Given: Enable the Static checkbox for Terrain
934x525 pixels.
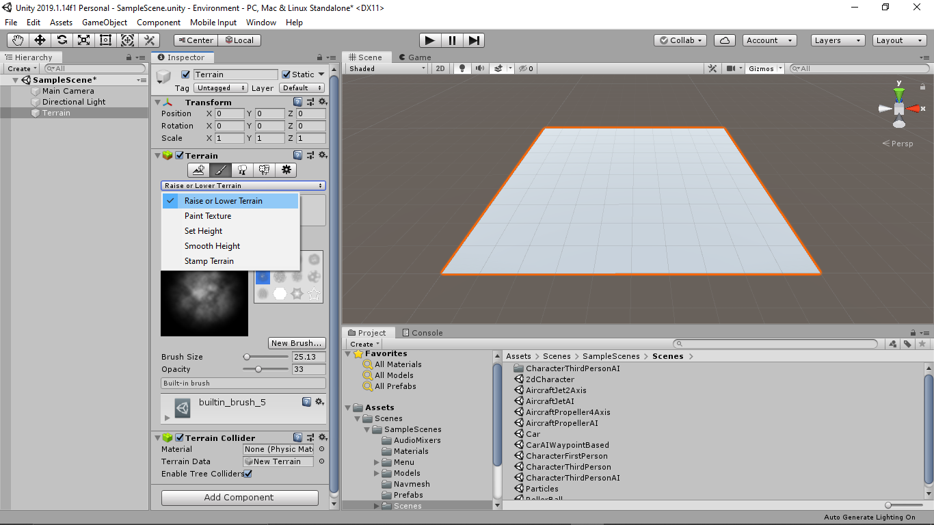Looking at the screenshot, I should pyautogui.click(x=287, y=74).
